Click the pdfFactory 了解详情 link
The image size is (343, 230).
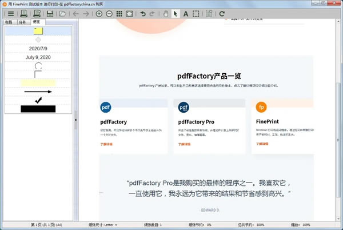tap(107, 144)
